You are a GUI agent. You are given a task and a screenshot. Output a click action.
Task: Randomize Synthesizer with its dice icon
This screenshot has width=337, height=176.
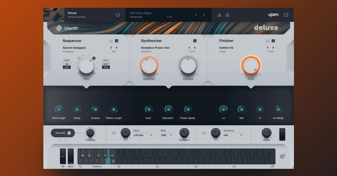[x=195, y=41]
